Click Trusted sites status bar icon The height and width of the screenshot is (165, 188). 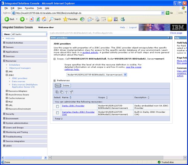pos(159,162)
